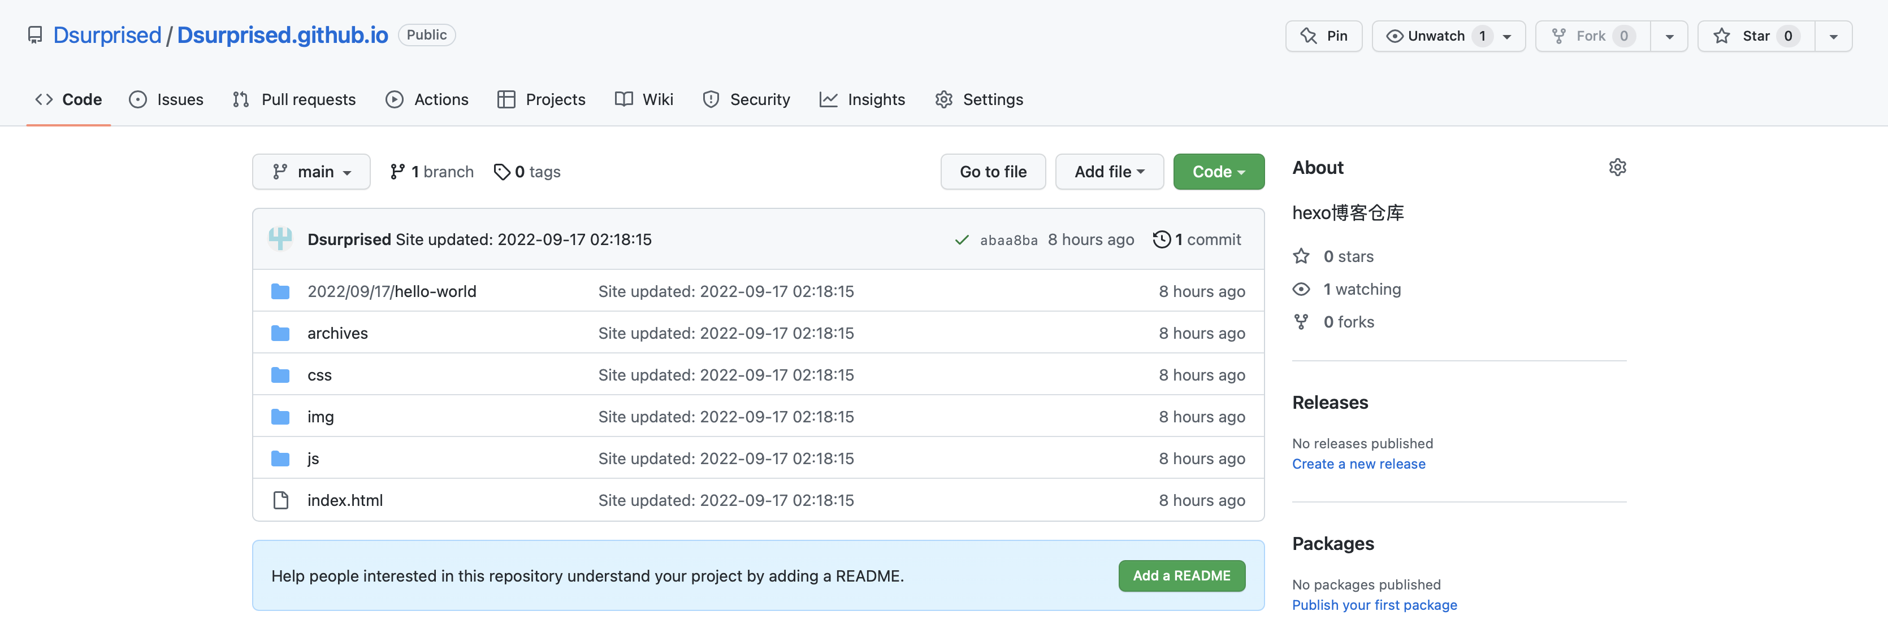Open the Add file dropdown
Image resolution: width=1888 pixels, height=629 pixels.
click(1109, 172)
